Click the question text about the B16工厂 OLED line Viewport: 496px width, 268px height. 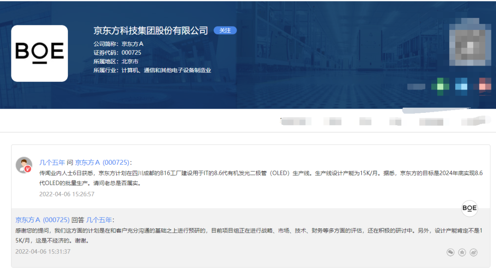click(x=261, y=178)
